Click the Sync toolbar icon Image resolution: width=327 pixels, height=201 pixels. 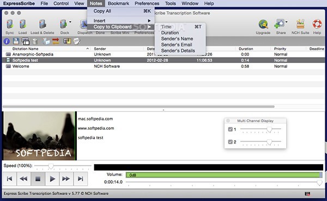10,24
